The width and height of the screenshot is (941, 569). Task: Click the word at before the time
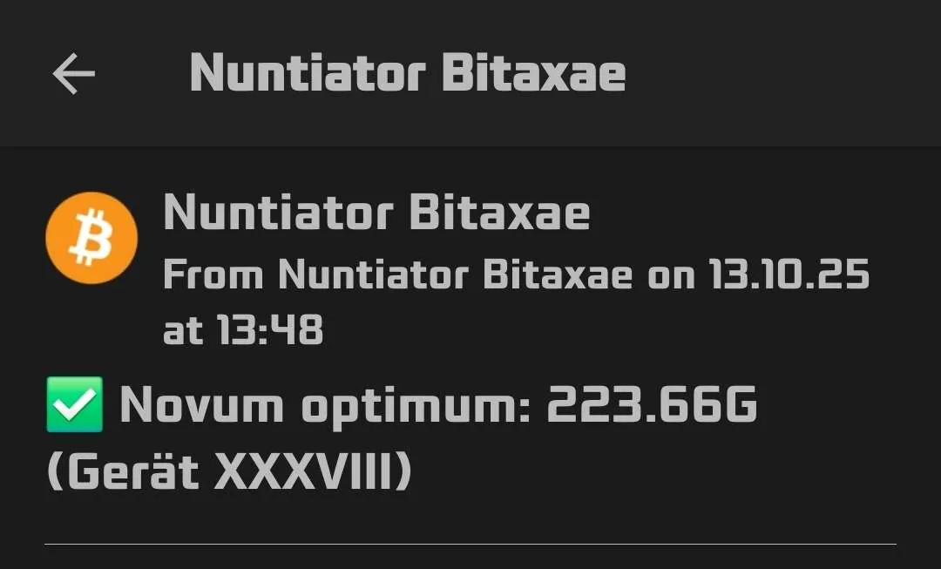183,331
